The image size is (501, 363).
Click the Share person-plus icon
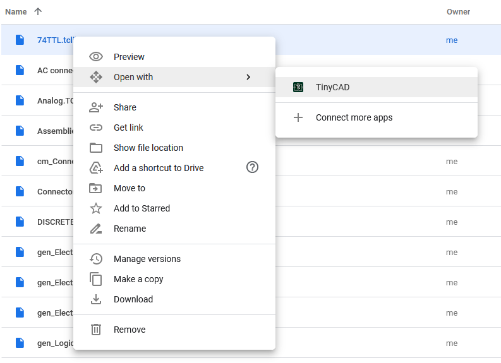96,107
